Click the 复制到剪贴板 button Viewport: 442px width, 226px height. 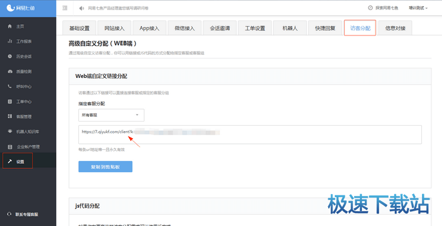click(x=105, y=167)
